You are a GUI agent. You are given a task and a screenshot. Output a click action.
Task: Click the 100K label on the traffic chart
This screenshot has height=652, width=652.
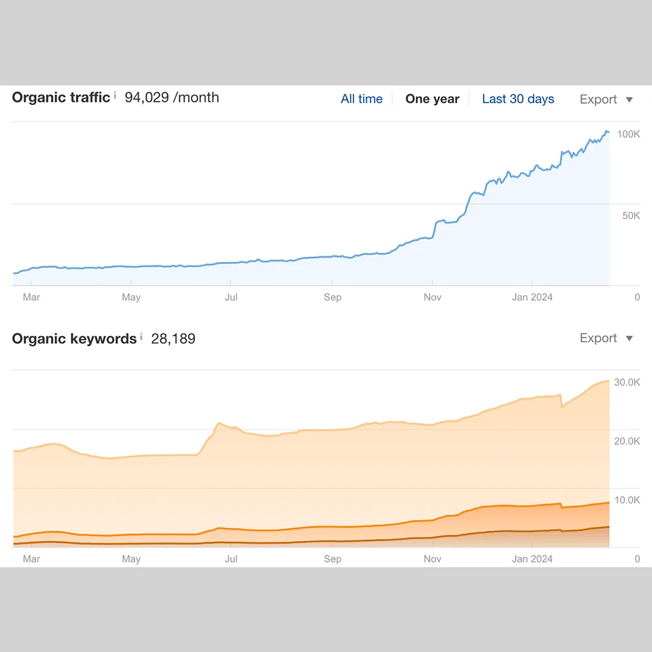629,134
